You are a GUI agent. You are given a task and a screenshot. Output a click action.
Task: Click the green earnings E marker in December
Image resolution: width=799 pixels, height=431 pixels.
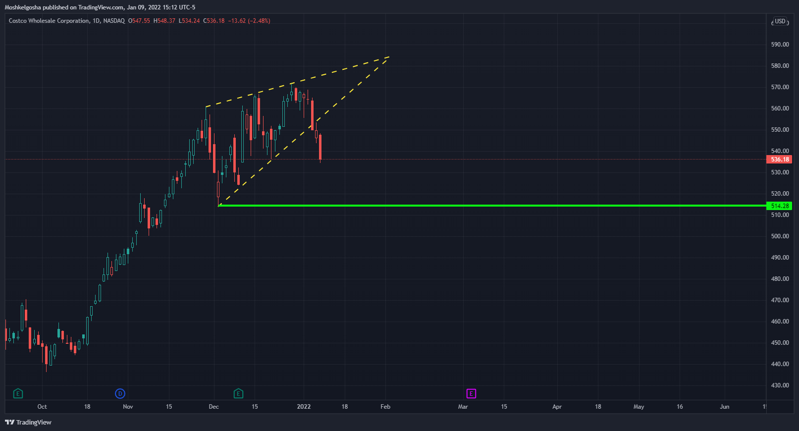coord(238,394)
